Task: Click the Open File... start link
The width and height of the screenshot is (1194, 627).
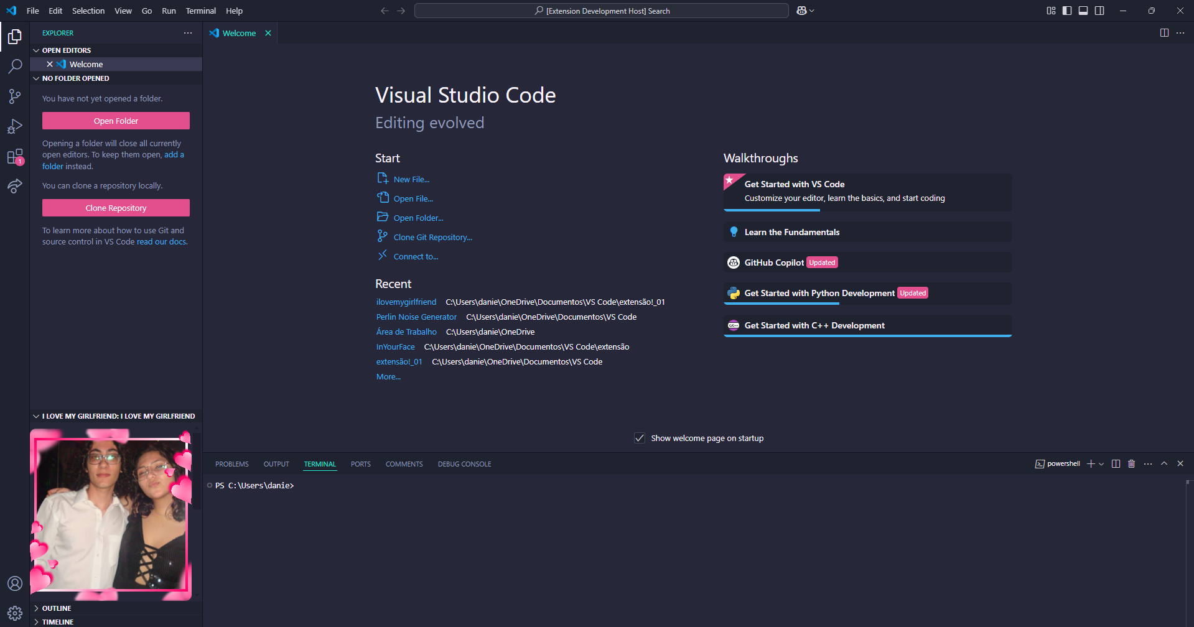Action: pos(413,198)
